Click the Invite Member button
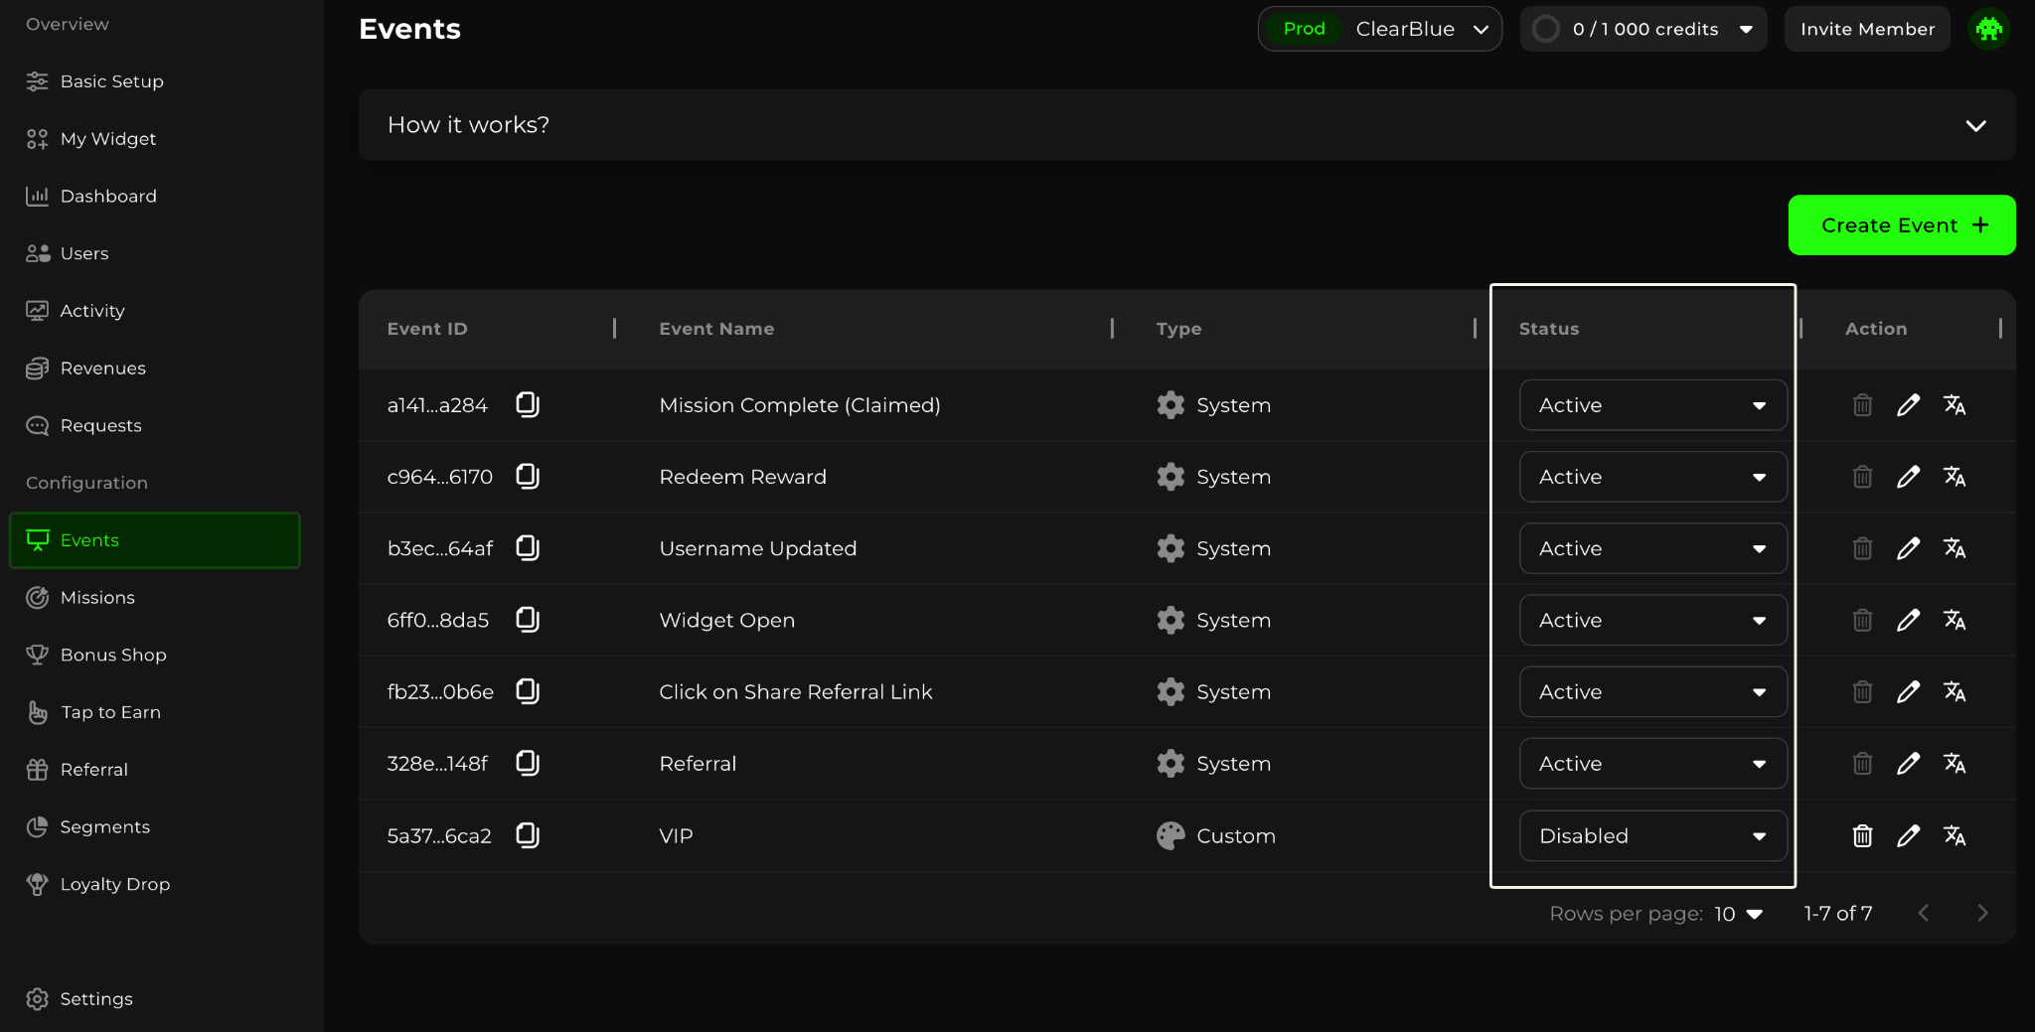The image size is (2035, 1032). [1866, 29]
